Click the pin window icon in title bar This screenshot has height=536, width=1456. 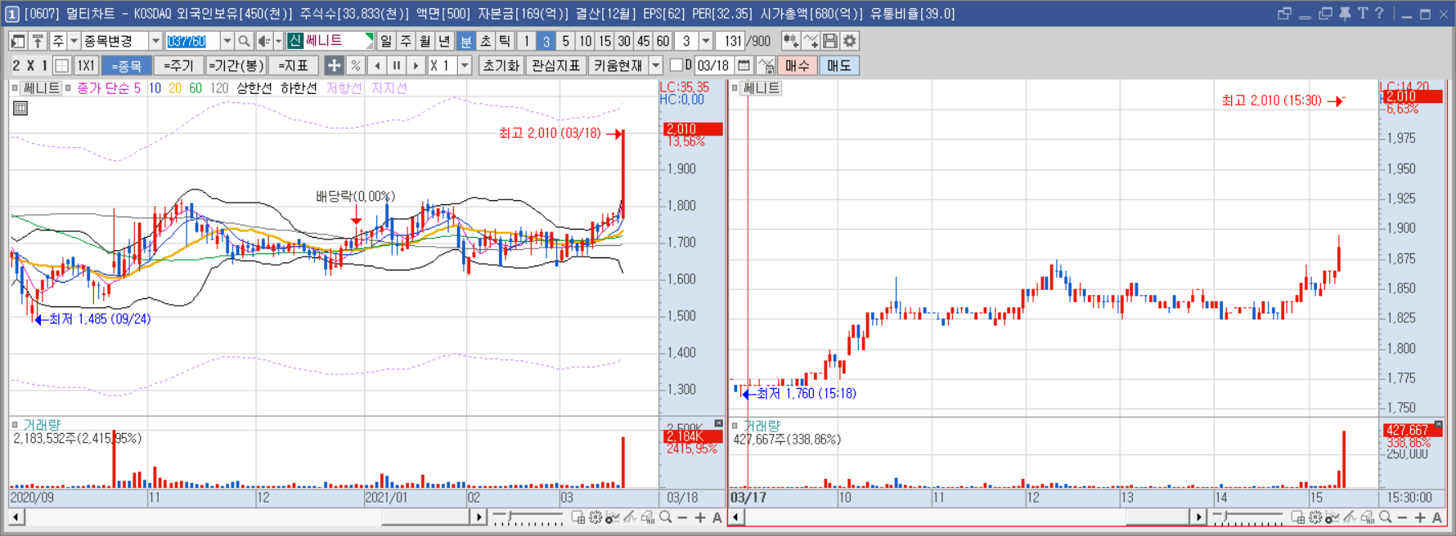coord(1345,14)
